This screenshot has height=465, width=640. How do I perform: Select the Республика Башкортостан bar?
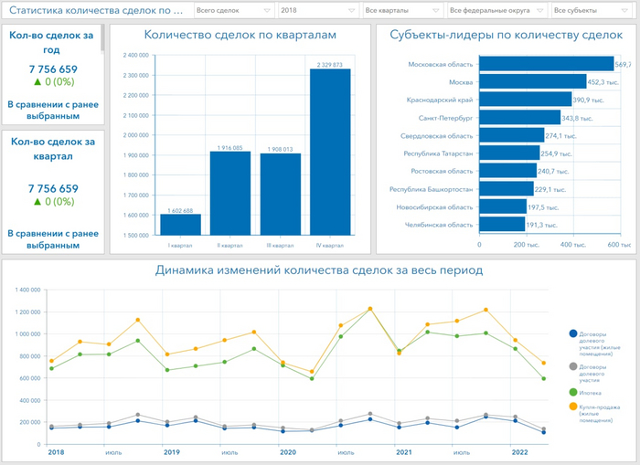pyautogui.click(x=507, y=189)
